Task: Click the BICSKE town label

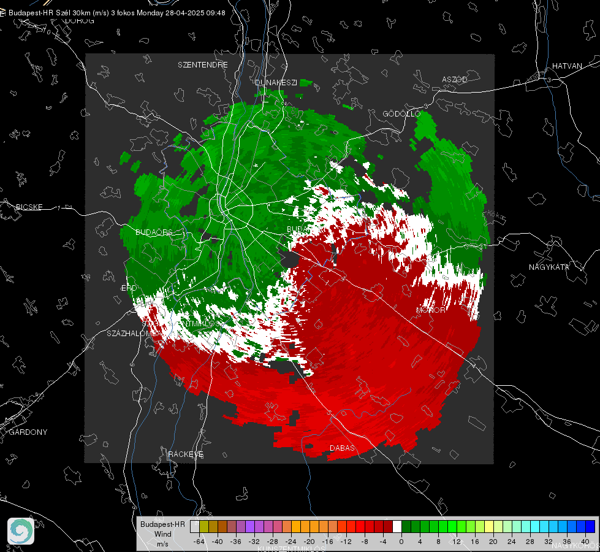Action: [x=29, y=207]
